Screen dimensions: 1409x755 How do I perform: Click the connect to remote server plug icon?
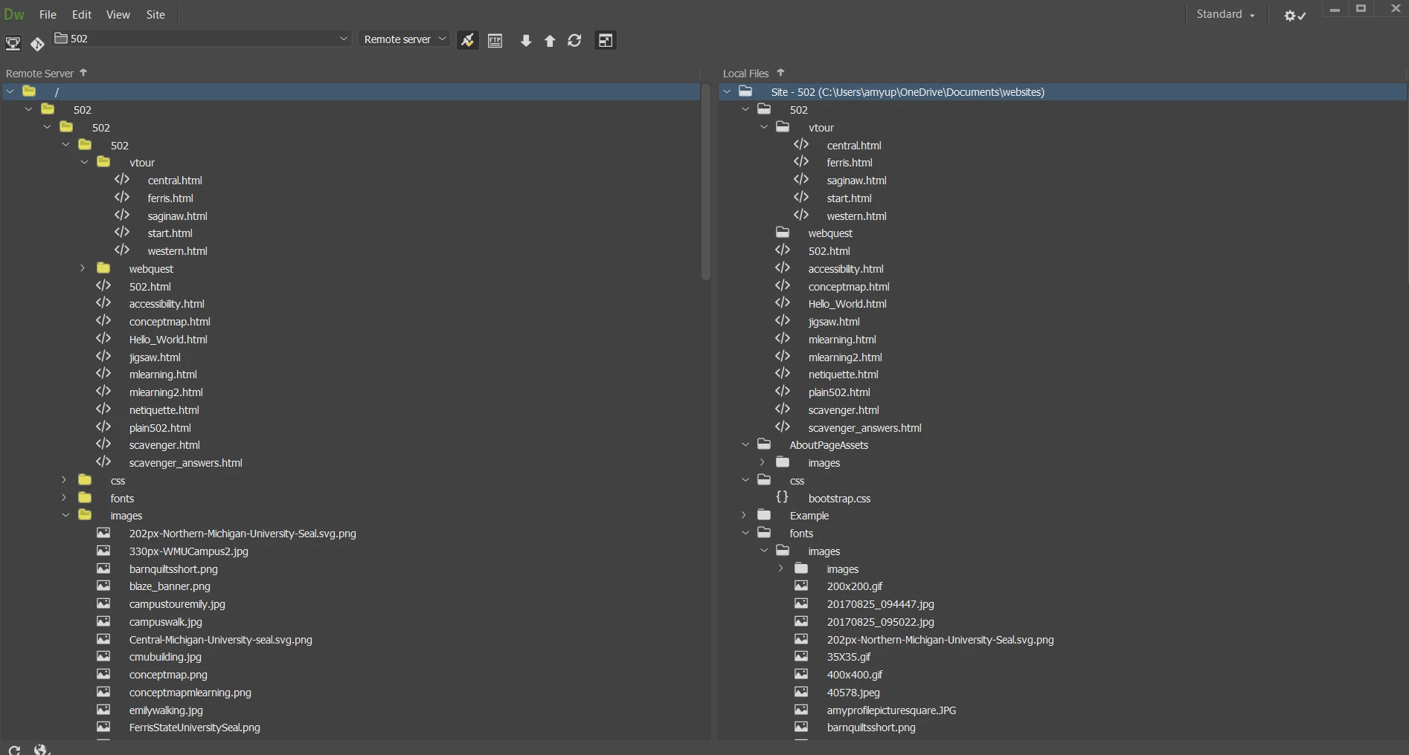[x=467, y=40]
